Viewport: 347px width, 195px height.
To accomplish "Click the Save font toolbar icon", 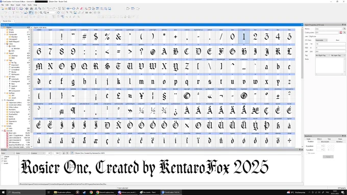I will pyautogui.click(x=13, y=9).
